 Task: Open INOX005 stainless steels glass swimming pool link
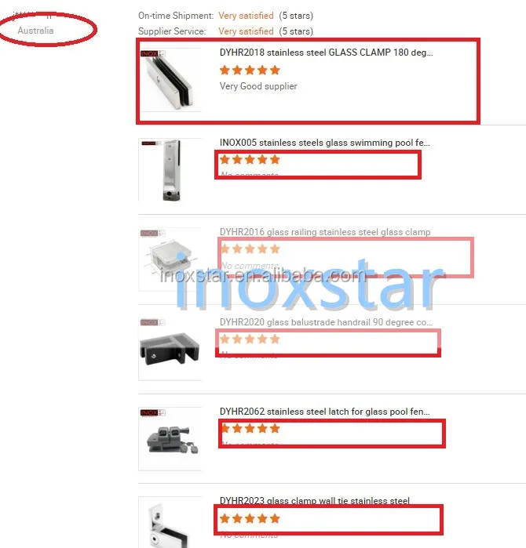click(x=324, y=143)
